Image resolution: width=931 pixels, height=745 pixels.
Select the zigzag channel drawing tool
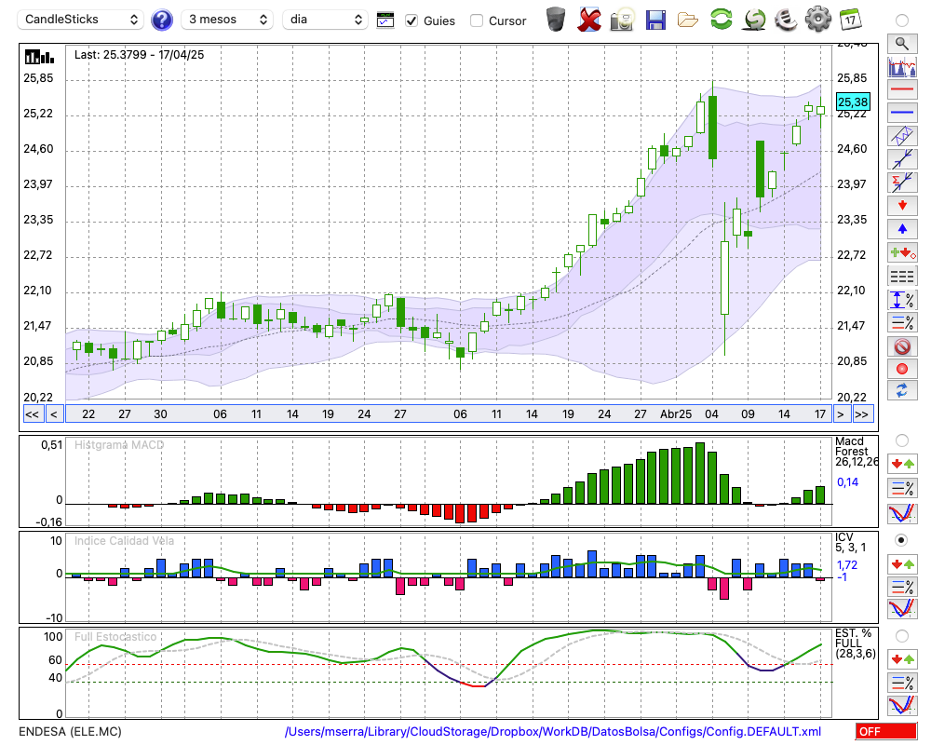tap(902, 136)
